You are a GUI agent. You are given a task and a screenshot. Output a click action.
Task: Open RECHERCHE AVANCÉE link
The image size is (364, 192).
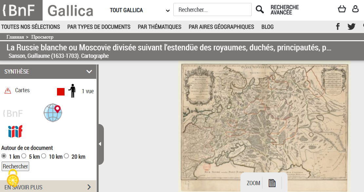tap(284, 10)
